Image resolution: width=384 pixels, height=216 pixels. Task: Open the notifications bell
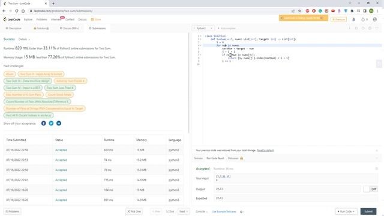(x=353, y=19)
